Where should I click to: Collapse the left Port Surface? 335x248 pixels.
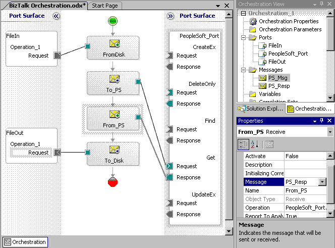coord(56,16)
